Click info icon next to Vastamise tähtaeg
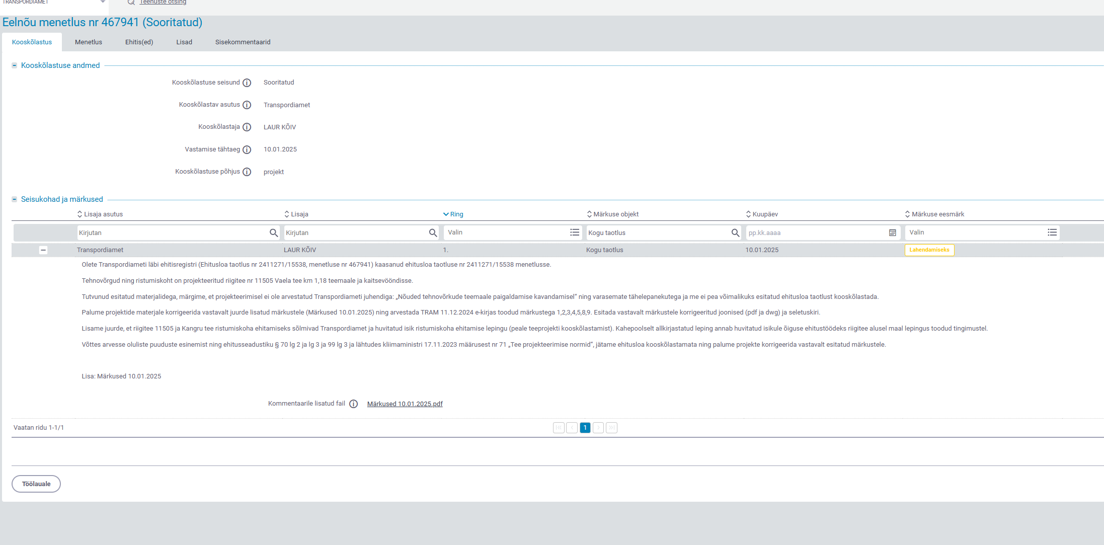The image size is (1104, 545). click(247, 149)
